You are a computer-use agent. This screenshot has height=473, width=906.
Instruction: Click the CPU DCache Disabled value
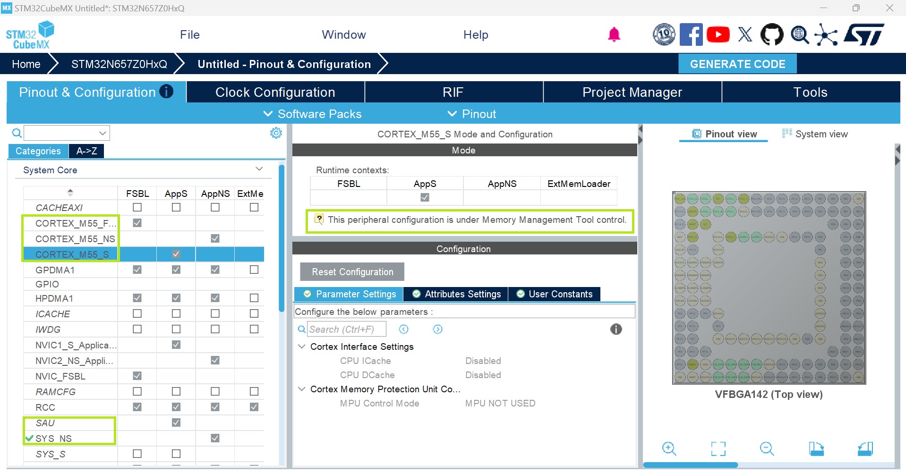(483, 375)
